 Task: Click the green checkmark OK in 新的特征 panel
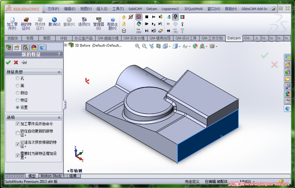8,62
